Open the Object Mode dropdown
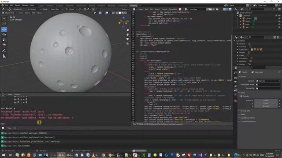Image resolution: width=282 pixels, height=158 pixels. [x=10, y=13]
